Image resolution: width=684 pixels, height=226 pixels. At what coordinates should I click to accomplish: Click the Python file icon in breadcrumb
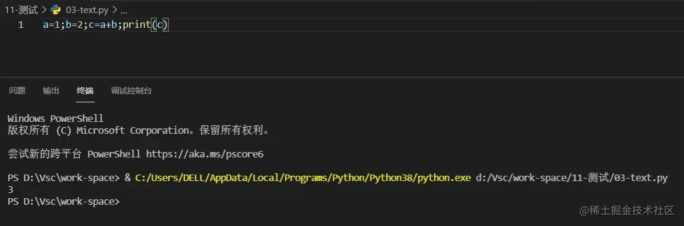tap(56, 9)
